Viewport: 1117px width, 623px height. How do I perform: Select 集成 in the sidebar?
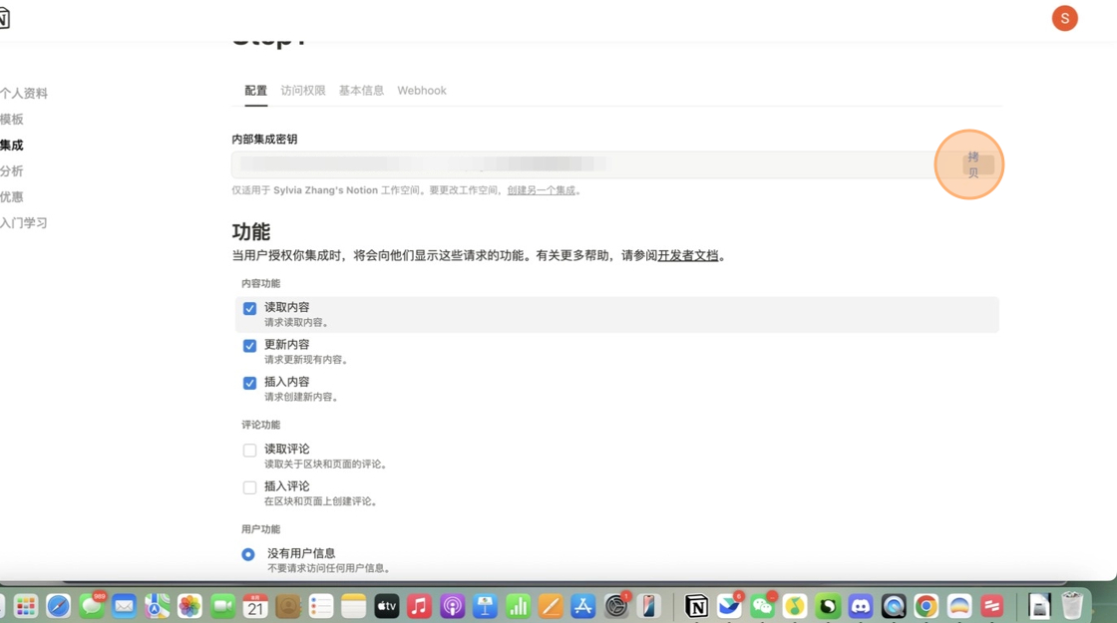pyautogui.click(x=11, y=146)
